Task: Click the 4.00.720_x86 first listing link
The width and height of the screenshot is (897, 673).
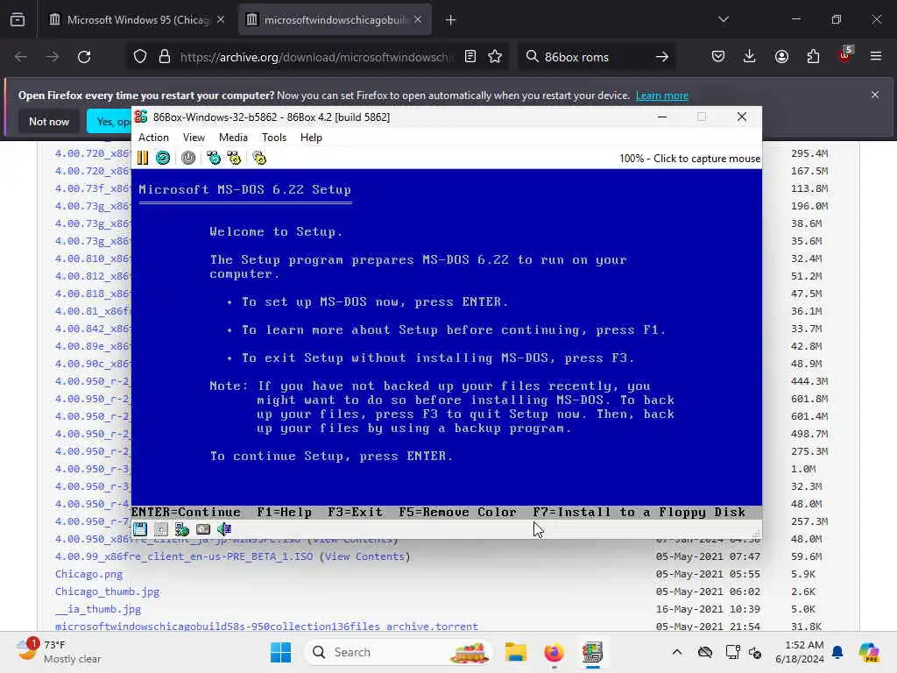Action: (93, 153)
